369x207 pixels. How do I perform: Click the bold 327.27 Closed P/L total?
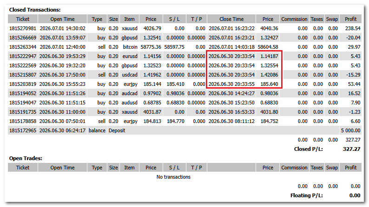pyautogui.click(x=352, y=149)
